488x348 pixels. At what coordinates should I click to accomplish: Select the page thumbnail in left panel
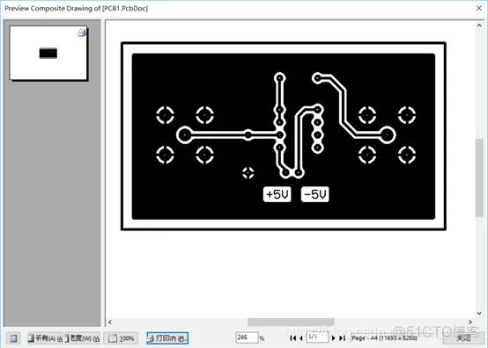click(48, 53)
